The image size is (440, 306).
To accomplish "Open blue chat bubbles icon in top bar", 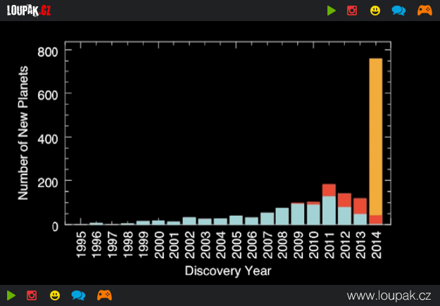I will click(398, 11).
